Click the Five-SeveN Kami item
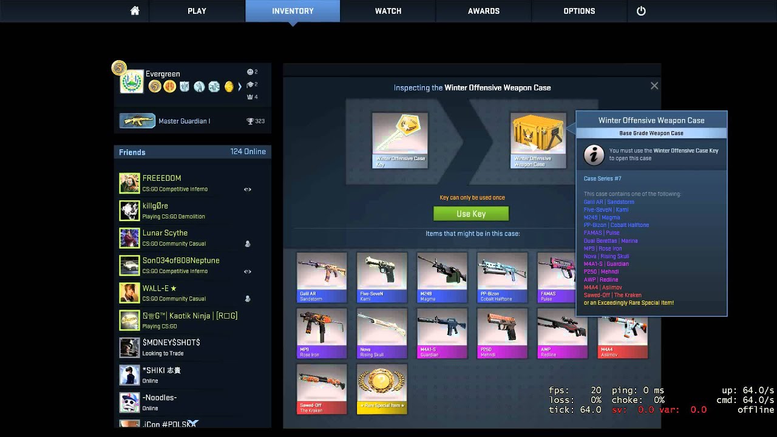The width and height of the screenshot is (777, 437). point(382,277)
